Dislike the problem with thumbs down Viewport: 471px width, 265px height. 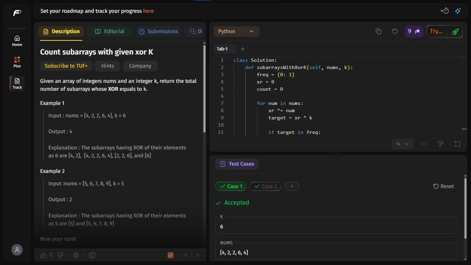60,255
